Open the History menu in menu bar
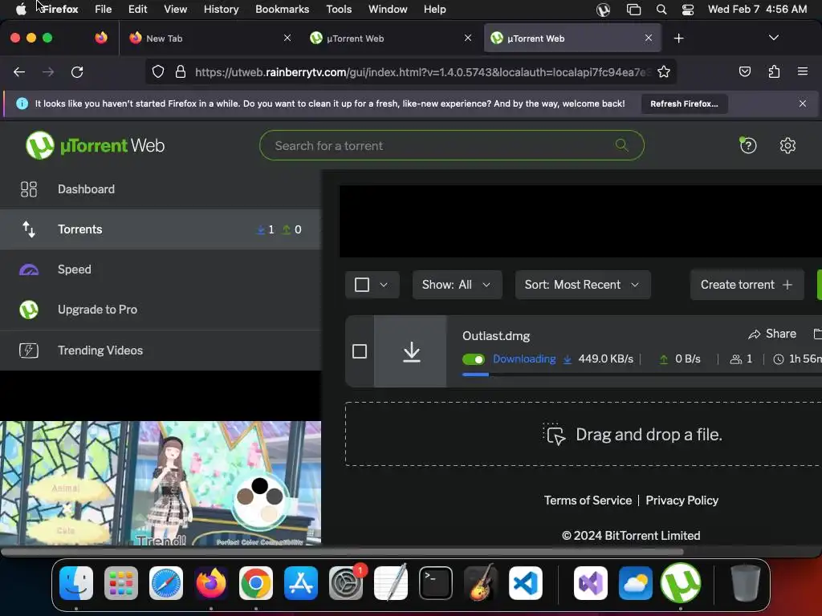Image resolution: width=822 pixels, height=616 pixels. click(x=221, y=10)
